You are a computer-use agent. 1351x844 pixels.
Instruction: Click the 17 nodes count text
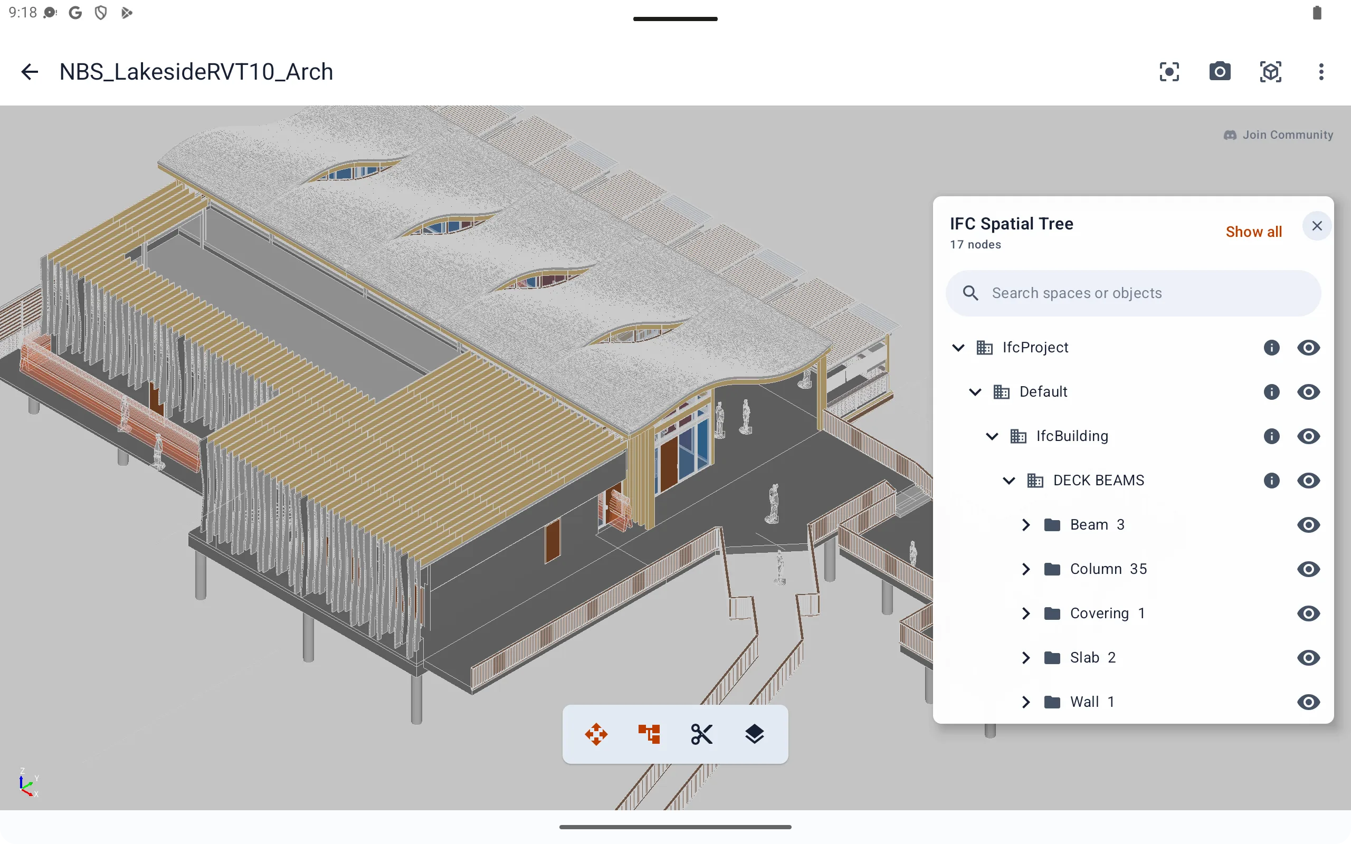click(975, 244)
